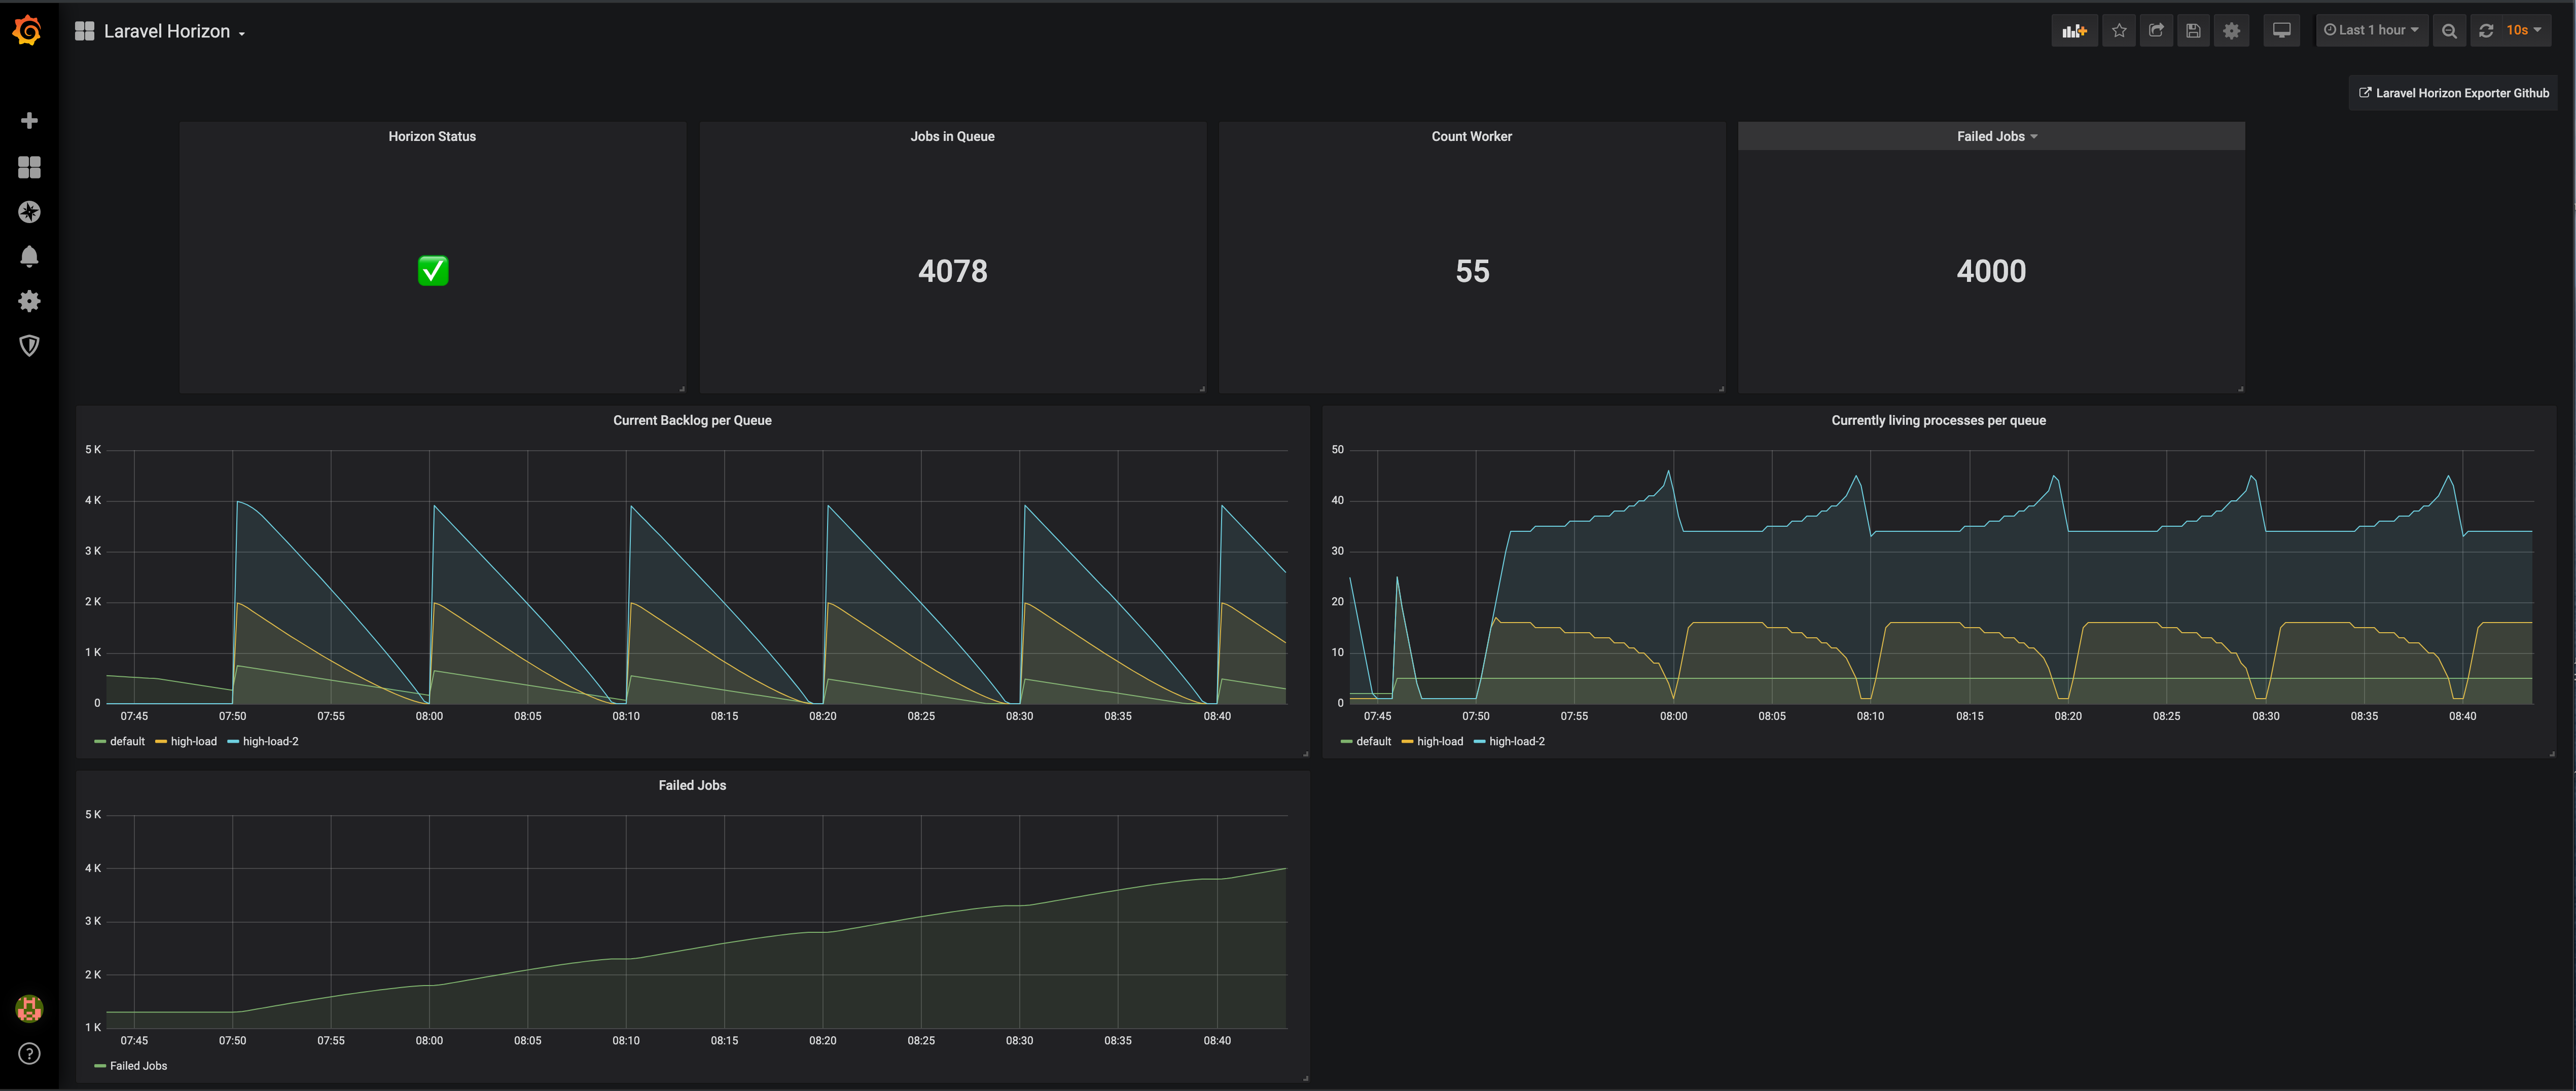Click the Grafana logo home icon
Image resolution: width=2576 pixels, height=1091 pixels.
click(28, 31)
